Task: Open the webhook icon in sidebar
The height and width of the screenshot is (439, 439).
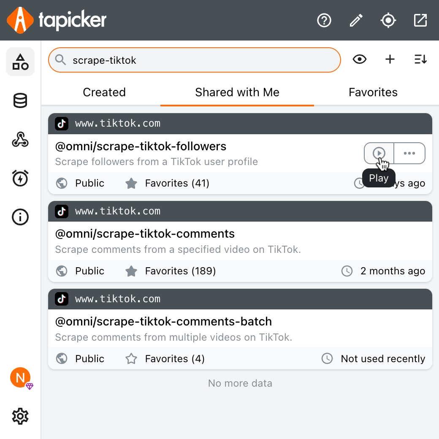Action: [20, 140]
